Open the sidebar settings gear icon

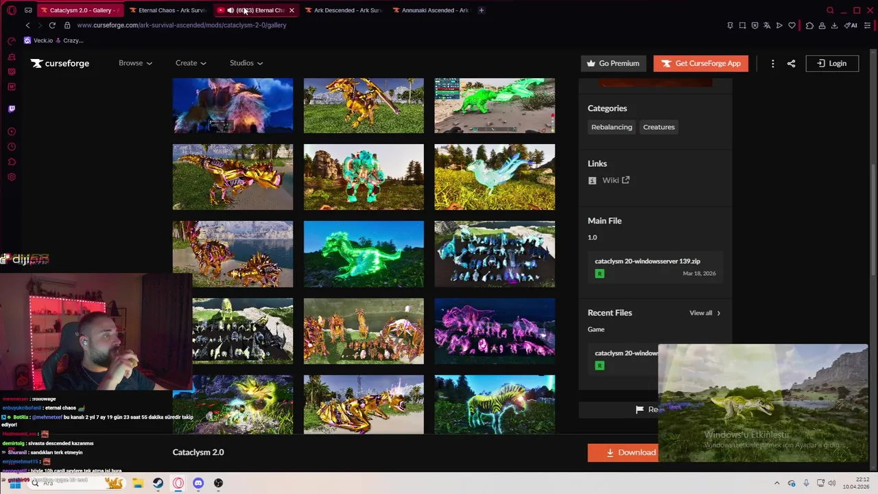[x=12, y=177]
